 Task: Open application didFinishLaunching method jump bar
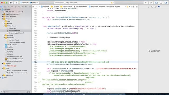pos(104,7)
